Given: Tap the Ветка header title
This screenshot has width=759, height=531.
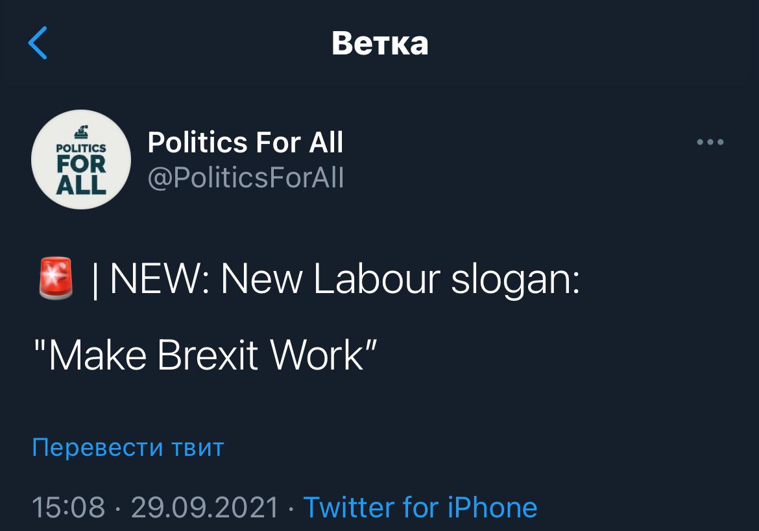Looking at the screenshot, I should click(379, 43).
